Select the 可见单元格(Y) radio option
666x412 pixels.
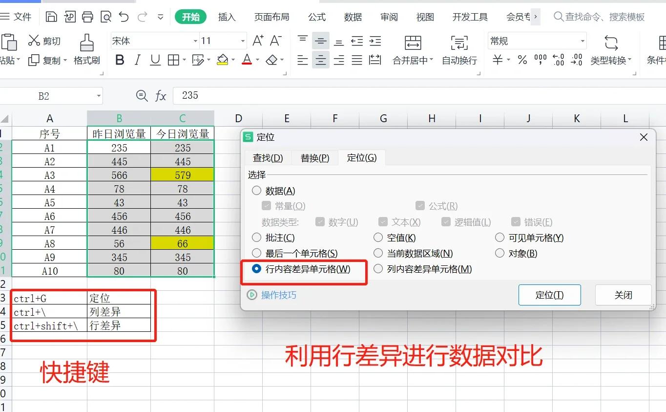click(x=499, y=238)
